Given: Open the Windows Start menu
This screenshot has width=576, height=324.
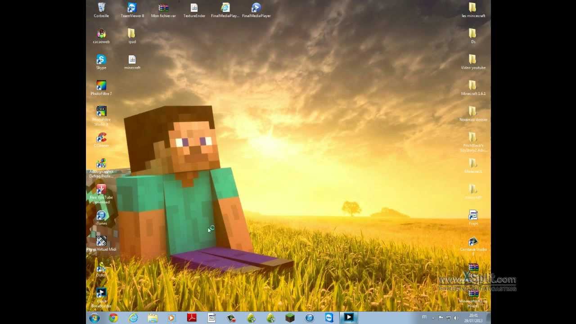Looking at the screenshot, I should tap(94, 318).
